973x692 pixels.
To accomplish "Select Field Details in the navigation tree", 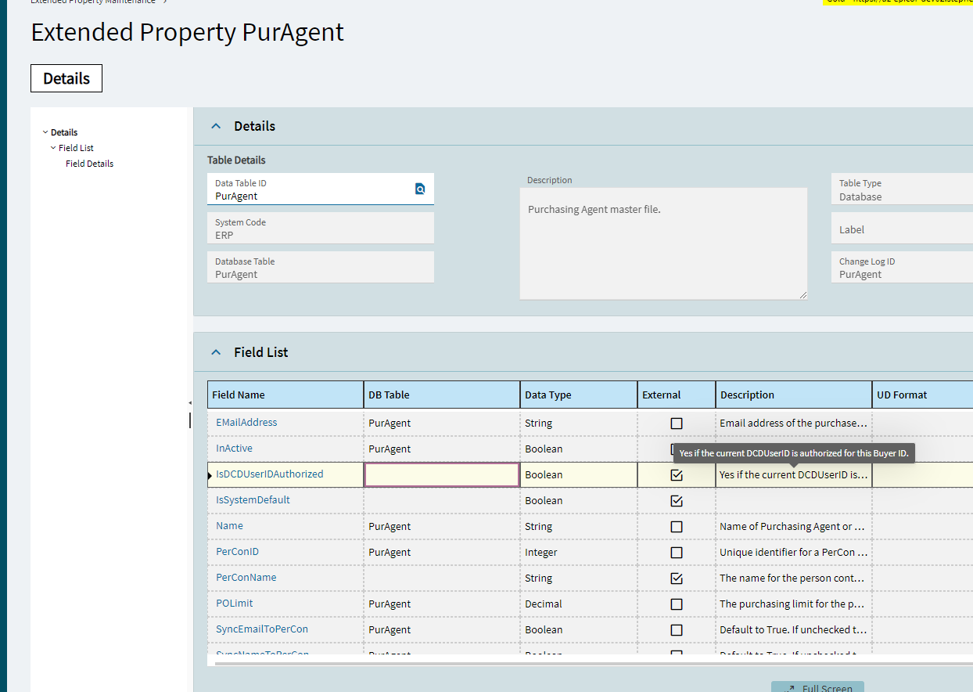I will tap(89, 164).
